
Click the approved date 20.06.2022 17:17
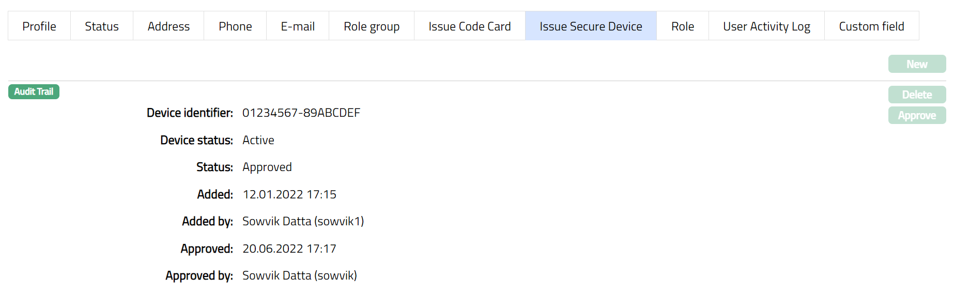point(289,249)
